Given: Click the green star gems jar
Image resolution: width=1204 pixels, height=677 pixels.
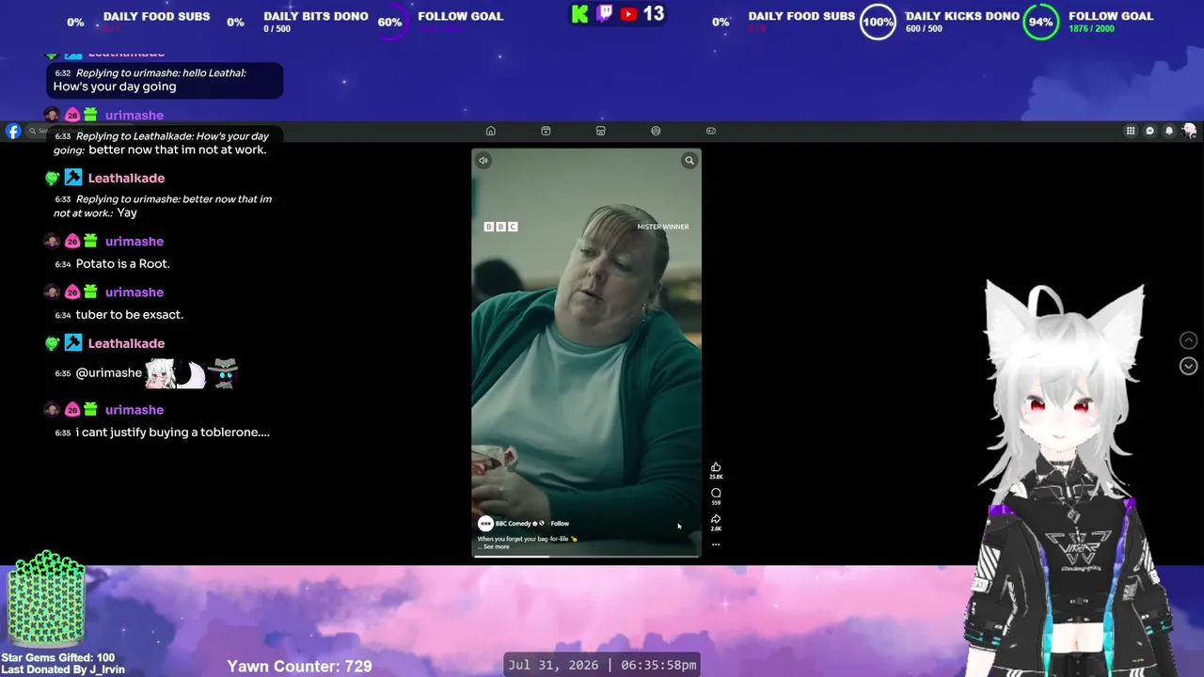Looking at the screenshot, I should click(x=46, y=600).
